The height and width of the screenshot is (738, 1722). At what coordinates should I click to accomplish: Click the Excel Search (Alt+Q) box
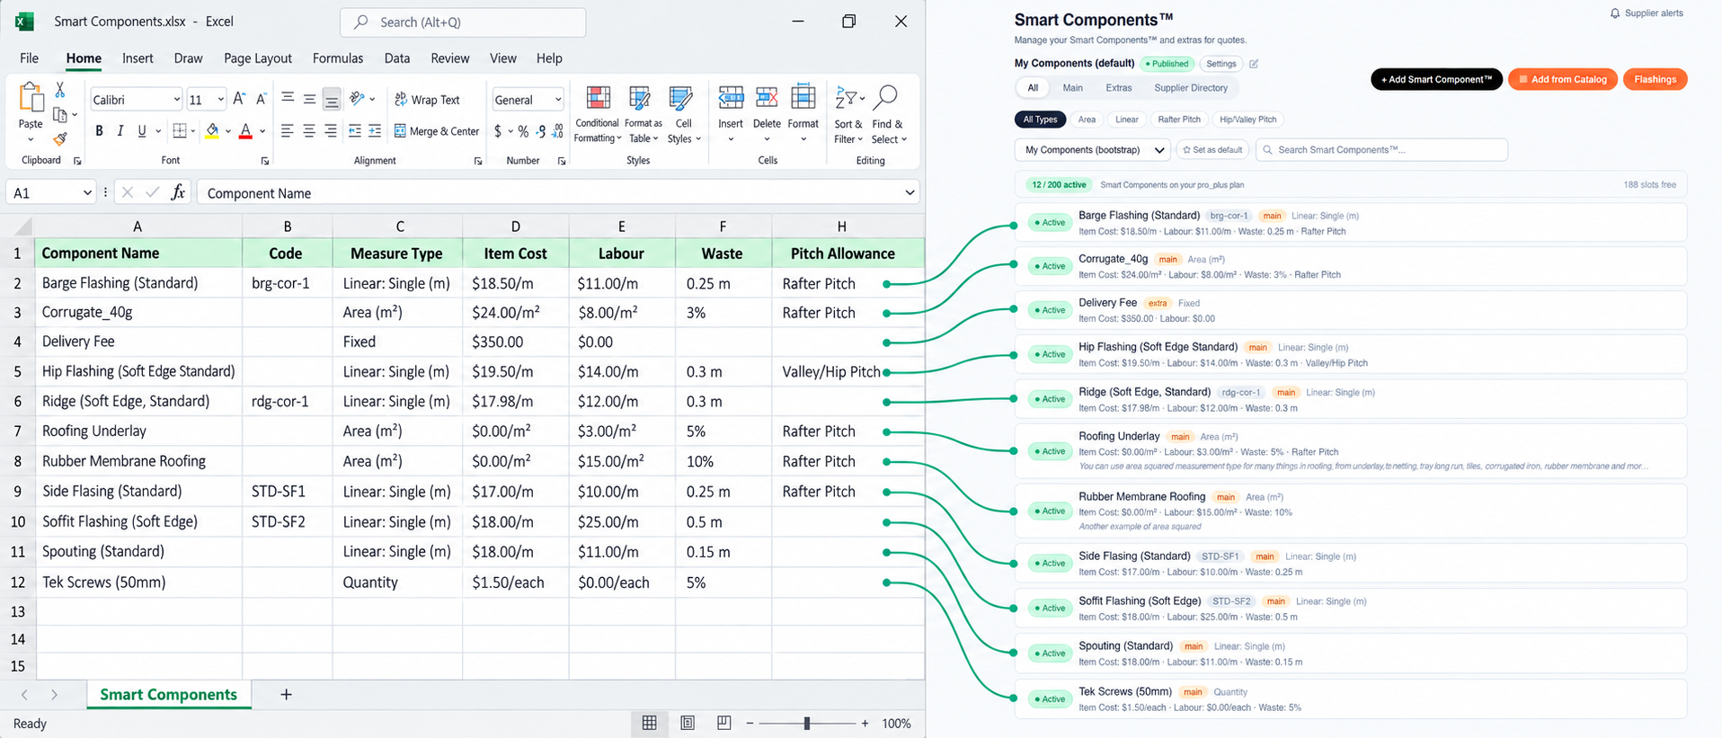pyautogui.click(x=463, y=22)
